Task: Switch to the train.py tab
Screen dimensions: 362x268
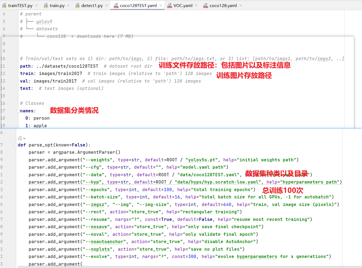Action: click(x=57, y=5)
